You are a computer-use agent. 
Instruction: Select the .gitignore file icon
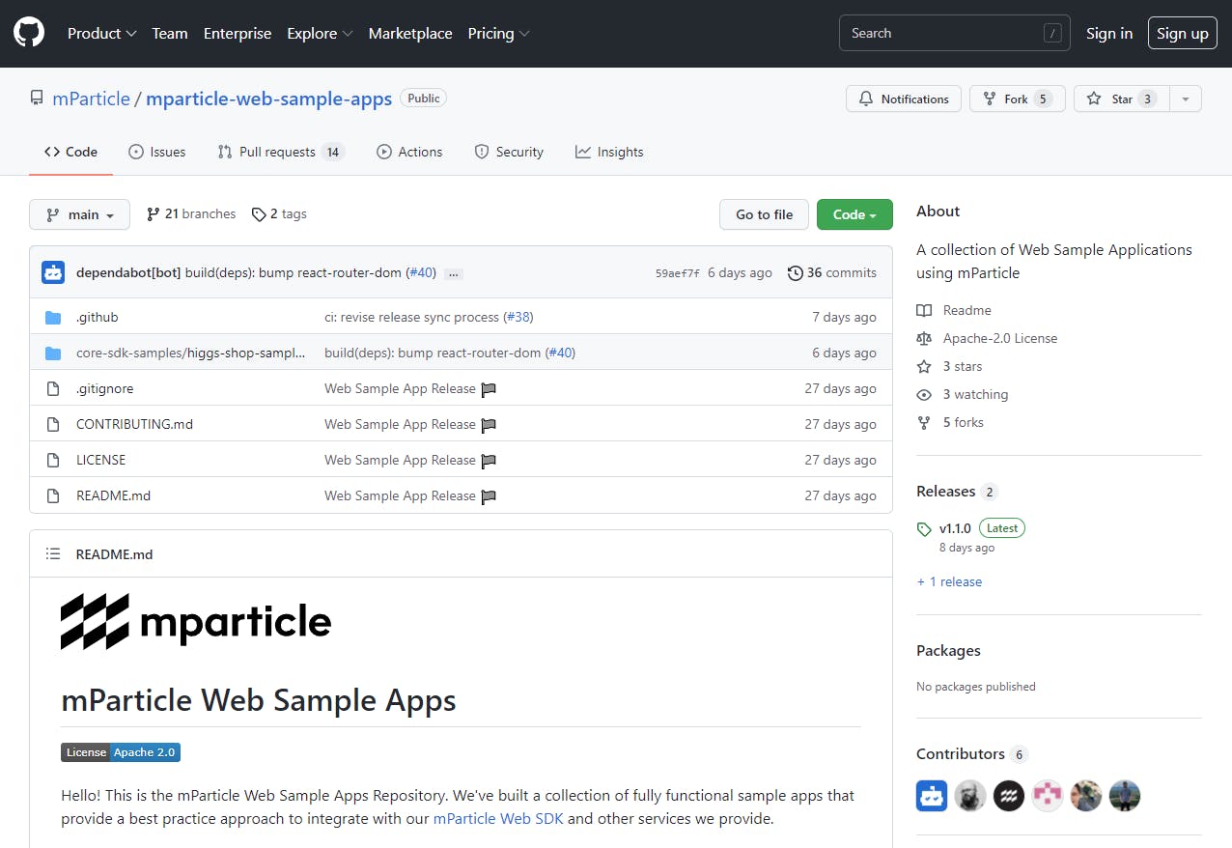[53, 388]
